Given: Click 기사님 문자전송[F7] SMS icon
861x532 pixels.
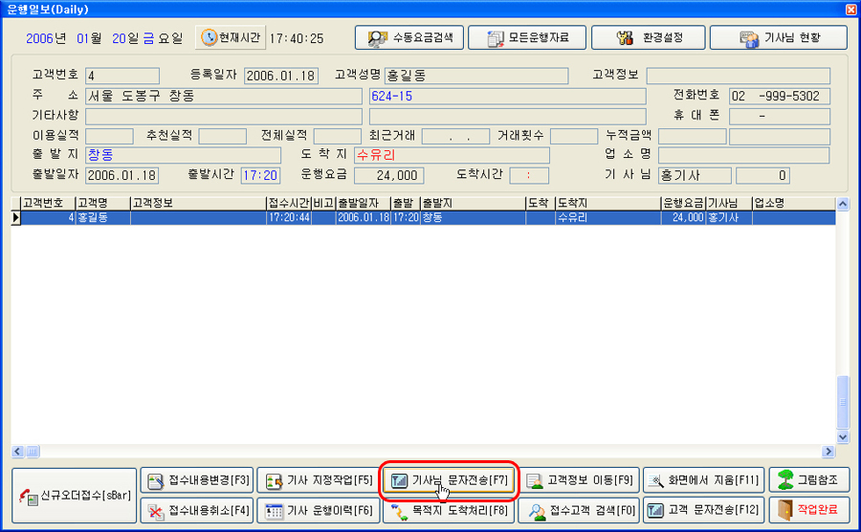Looking at the screenshot, I should [x=399, y=481].
